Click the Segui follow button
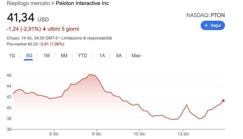 click(x=213, y=25)
